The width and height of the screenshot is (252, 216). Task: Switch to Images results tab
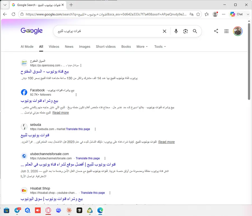click(x=85, y=46)
